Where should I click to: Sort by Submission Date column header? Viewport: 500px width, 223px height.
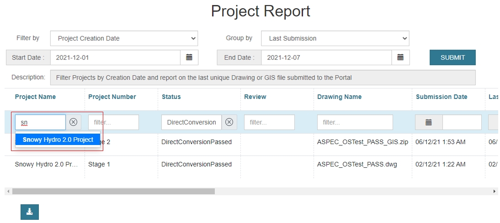(441, 97)
